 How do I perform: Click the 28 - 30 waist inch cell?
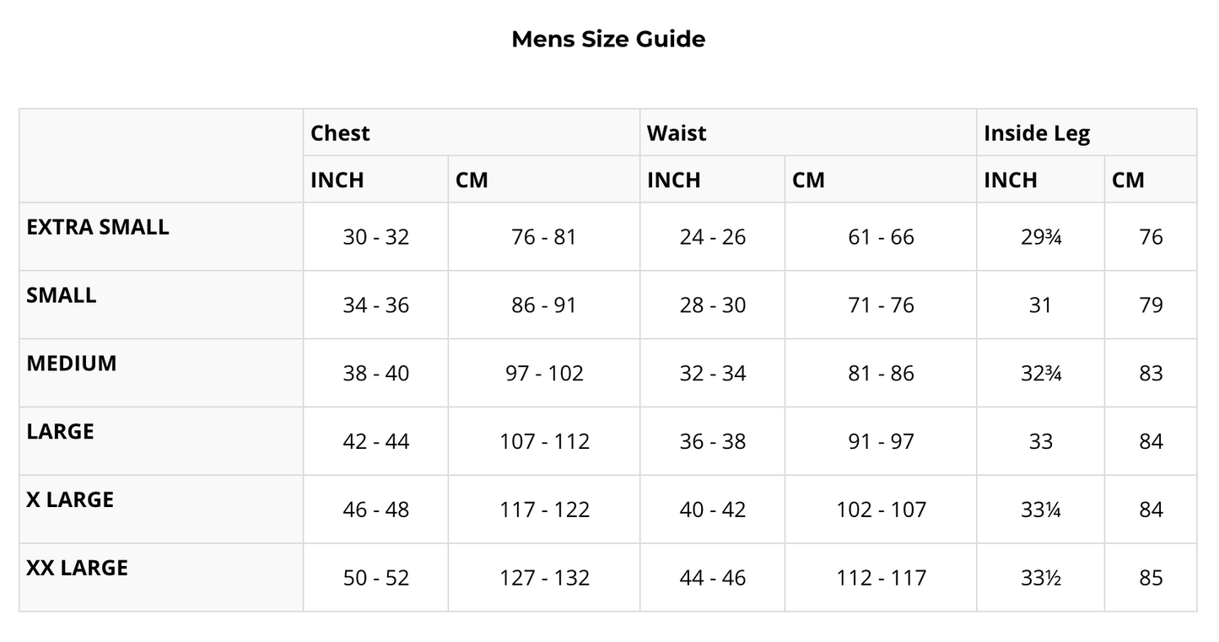point(713,305)
